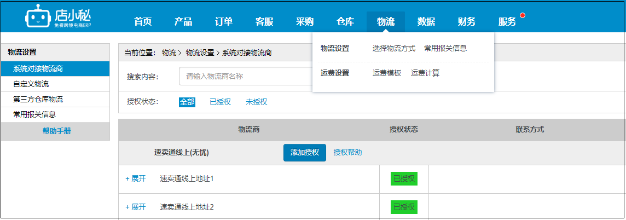The width and height of the screenshot is (626, 220).
Task: Open the 授权帮助 link
Action: [347, 153]
